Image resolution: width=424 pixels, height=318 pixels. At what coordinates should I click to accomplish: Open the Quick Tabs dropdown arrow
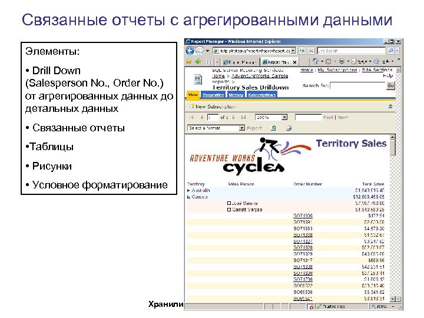pos(217,62)
